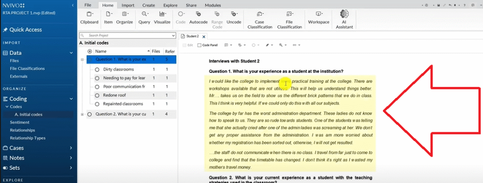Screen dimensions: 483x183
Task: Expand the Question 2 code tree node
Action: pyautogui.click(x=82, y=114)
